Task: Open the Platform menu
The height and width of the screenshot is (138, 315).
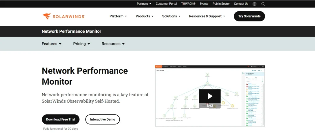Action: (x=118, y=16)
